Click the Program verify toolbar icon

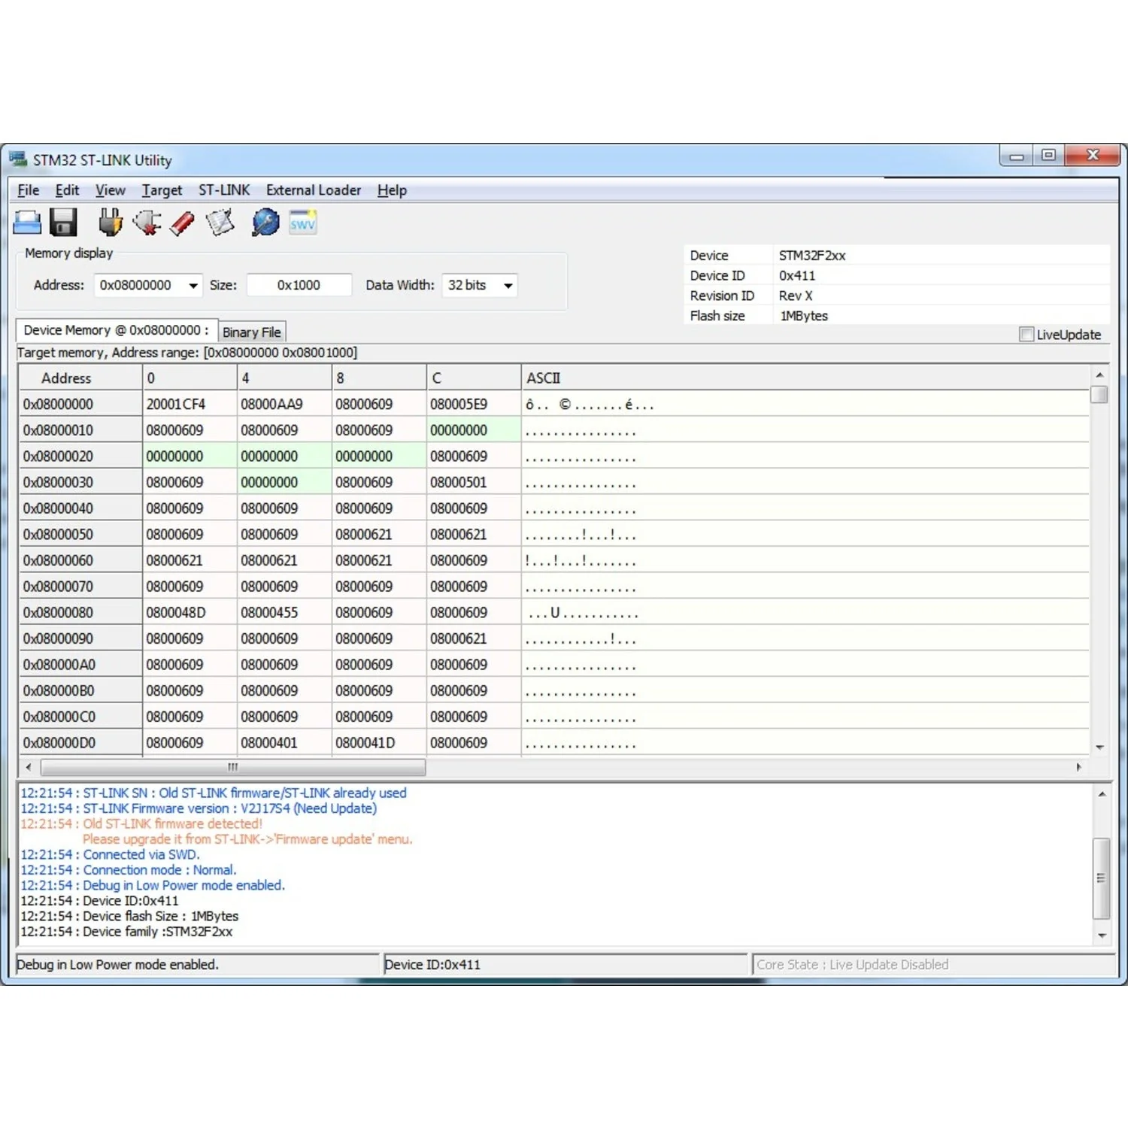[220, 223]
